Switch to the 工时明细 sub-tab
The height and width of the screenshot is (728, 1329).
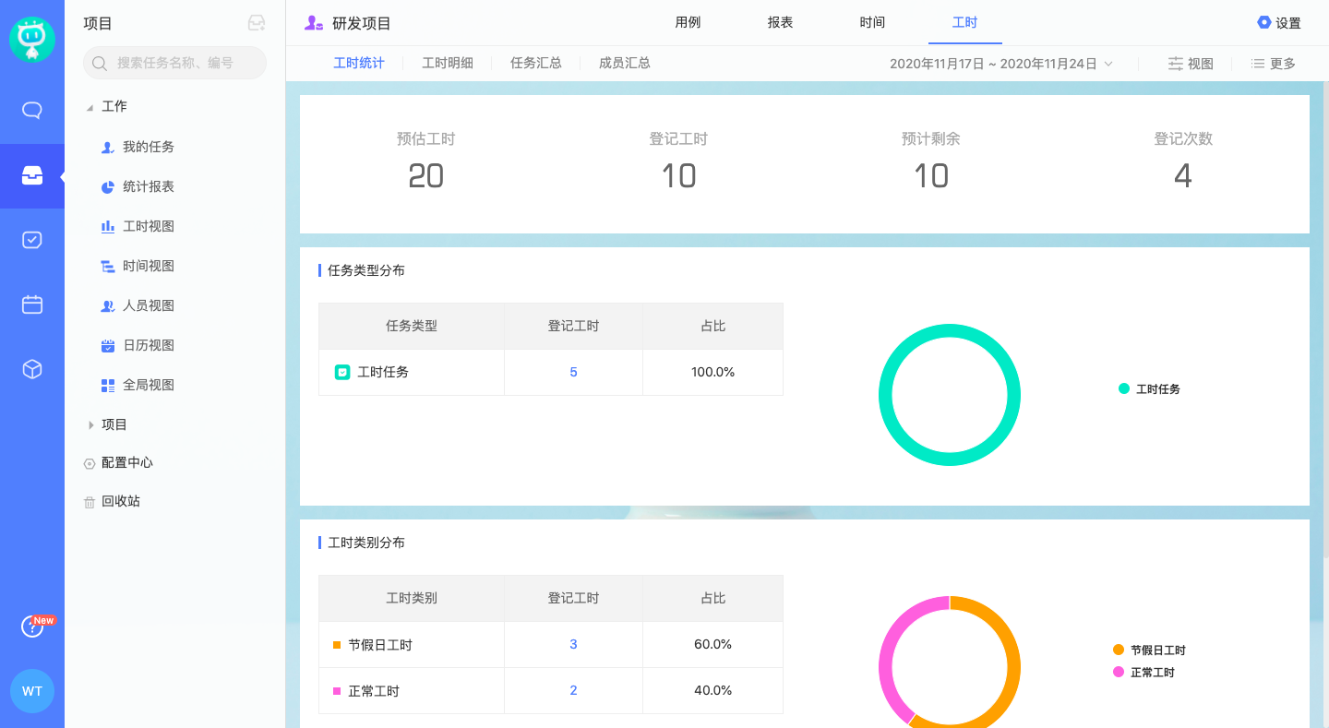(448, 63)
